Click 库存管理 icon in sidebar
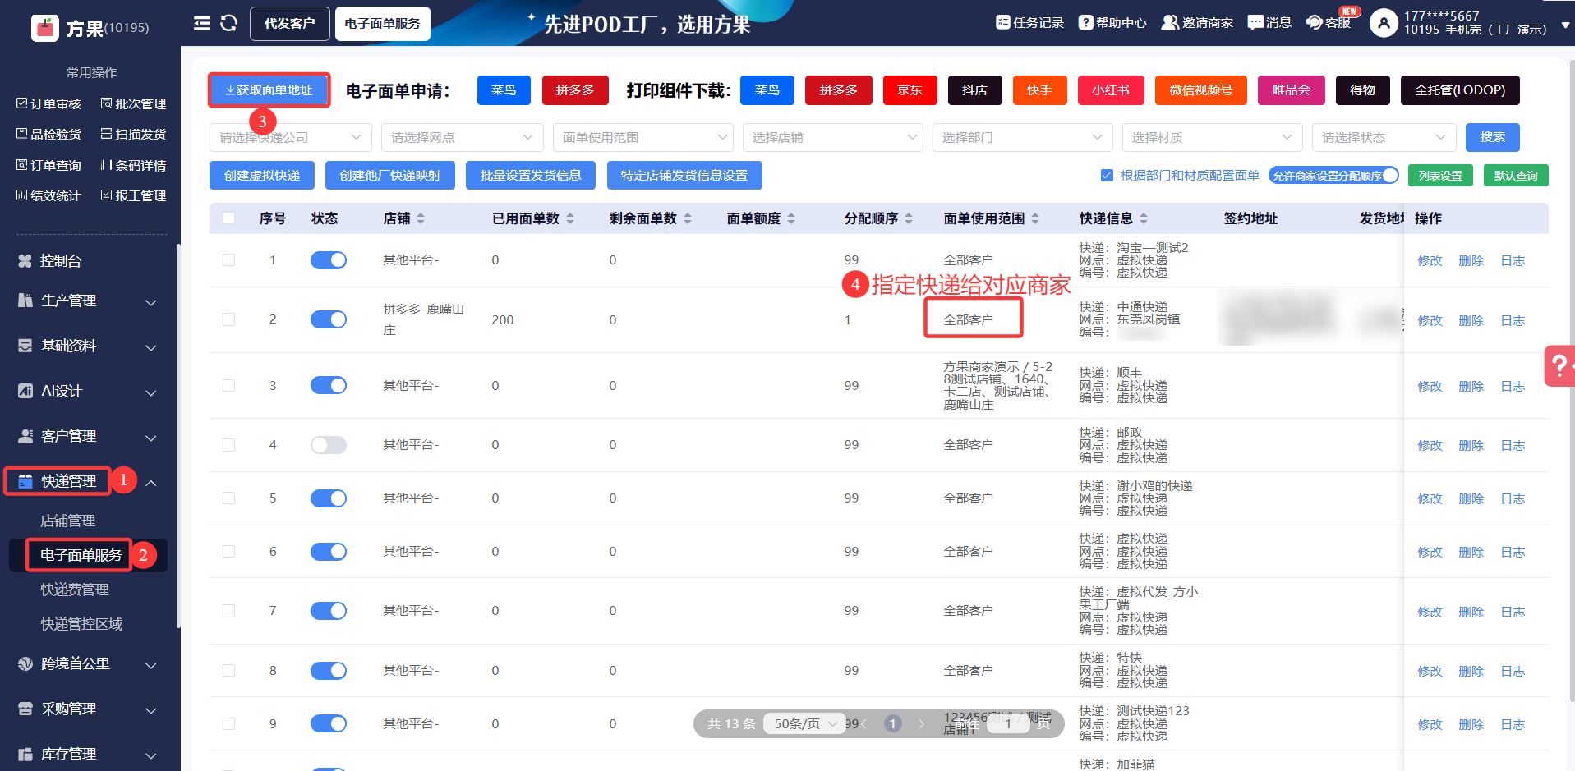The height and width of the screenshot is (771, 1575). [x=25, y=754]
